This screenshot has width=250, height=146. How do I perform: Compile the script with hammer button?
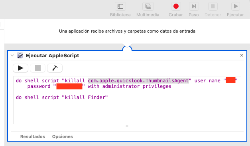pos(55,68)
